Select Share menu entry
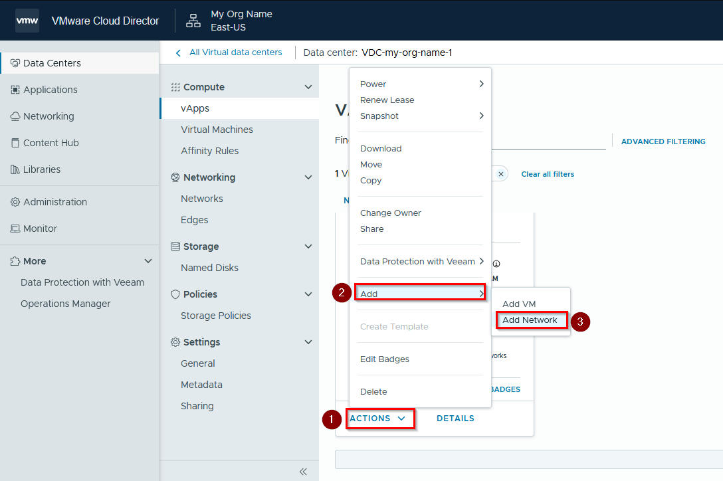Screen dimensions: 723x481 pyautogui.click(x=371, y=229)
